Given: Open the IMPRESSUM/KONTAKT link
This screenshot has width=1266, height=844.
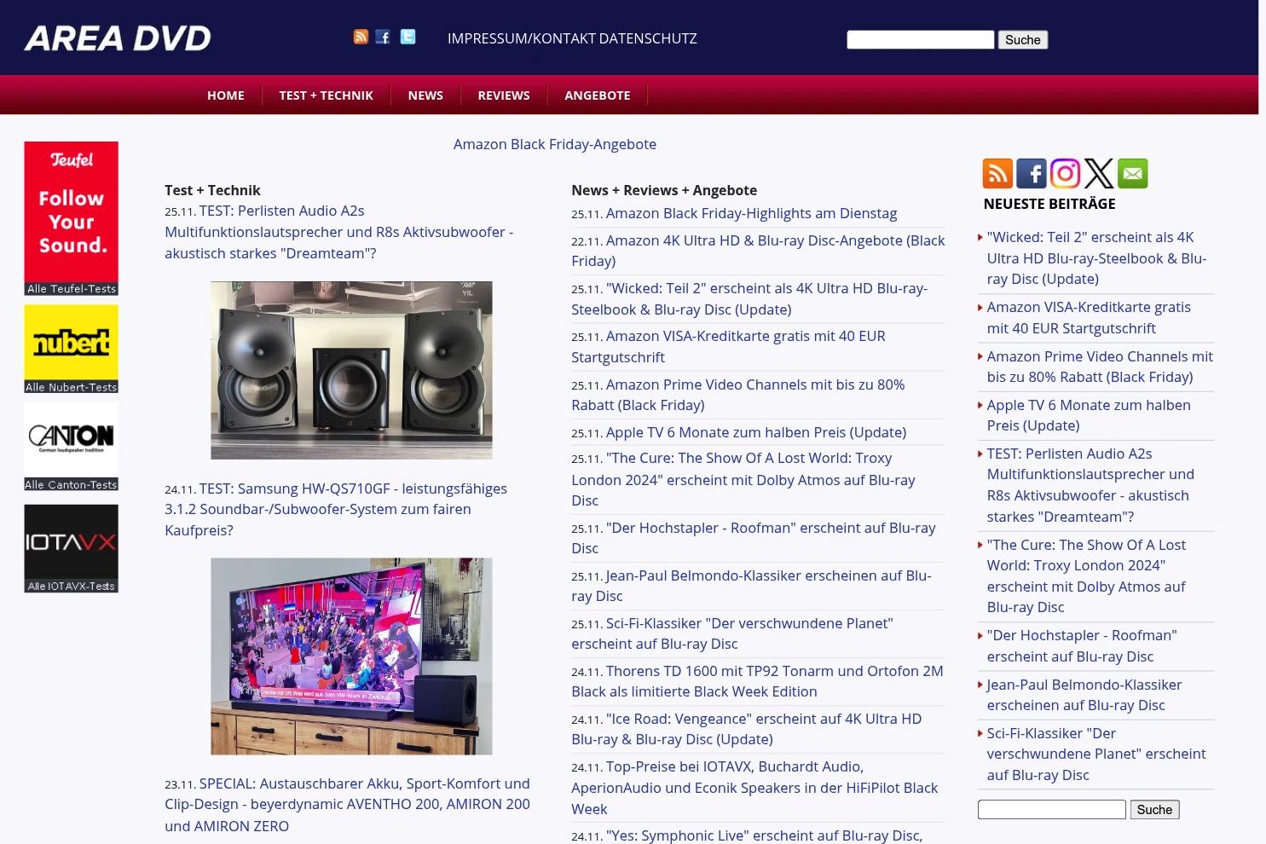Looking at the screenshot, I should 521,38.
